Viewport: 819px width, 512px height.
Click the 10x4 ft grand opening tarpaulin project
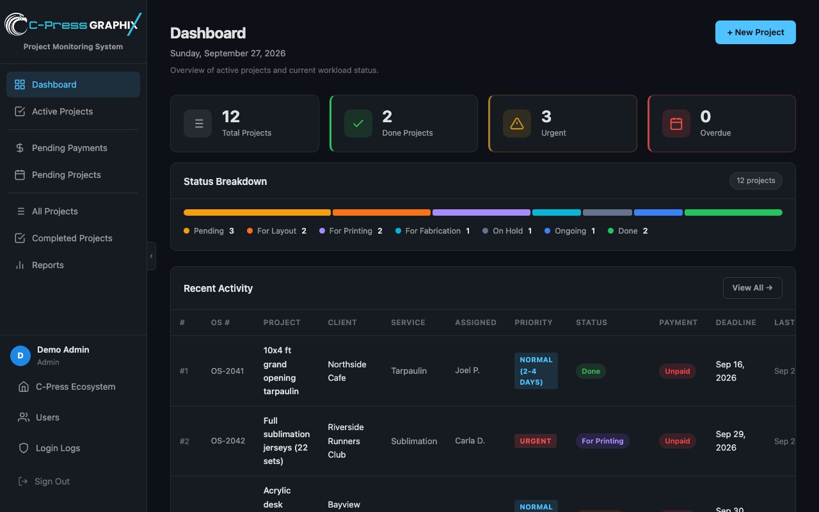click(280, 371)
